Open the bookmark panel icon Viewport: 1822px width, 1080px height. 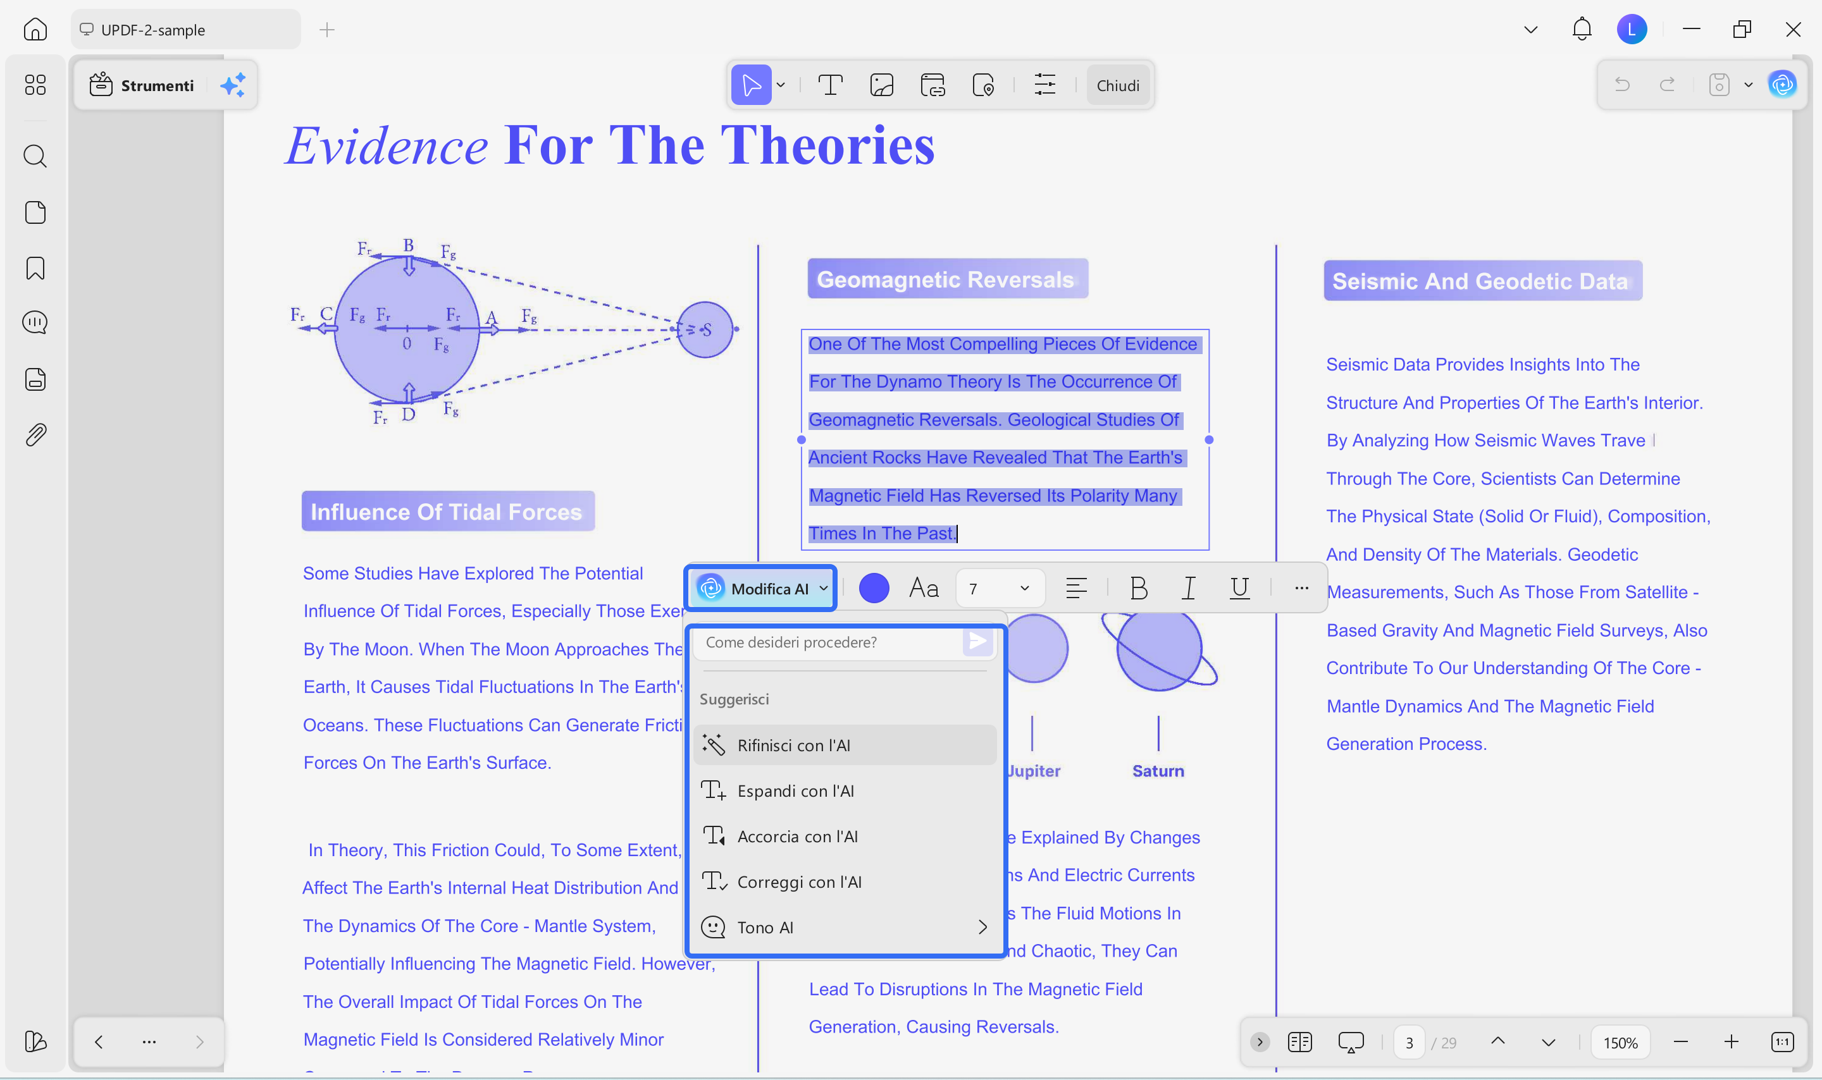(35, 268)
